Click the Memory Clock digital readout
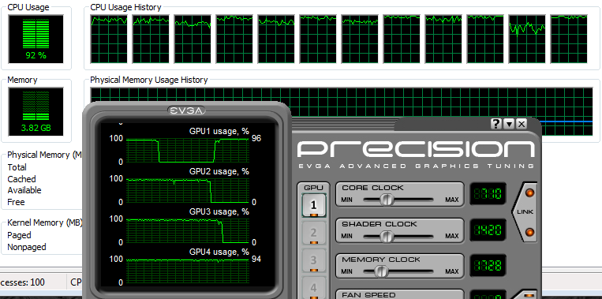Screen dimensions: 602x299 click(488, 266)
